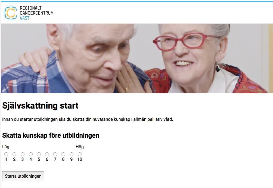This screenshot has width=273, height=188.
Task: Click the Hög scale label
Action: click(x=80, y=147)
